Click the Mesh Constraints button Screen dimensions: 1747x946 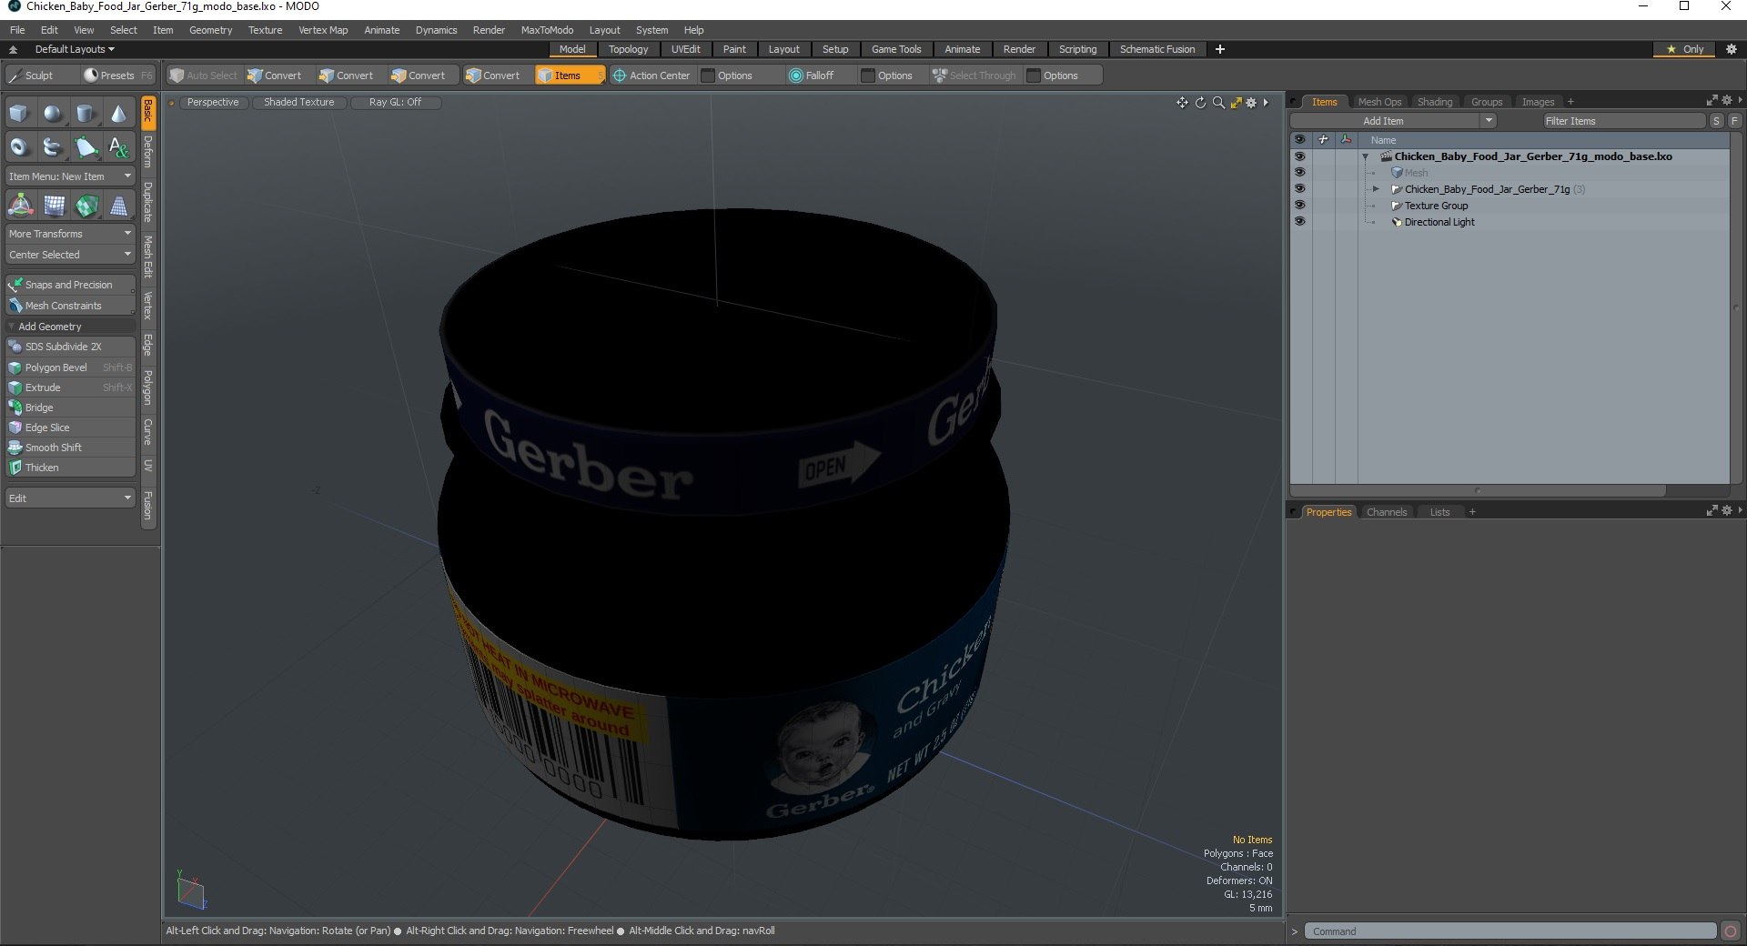pyautogui.click(x=70, y=306)
